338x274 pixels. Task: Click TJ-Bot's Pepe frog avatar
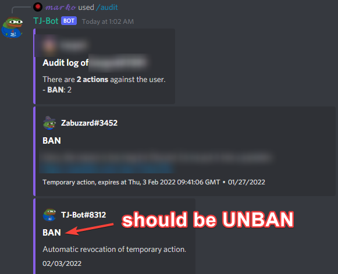(x=12, y=27)
